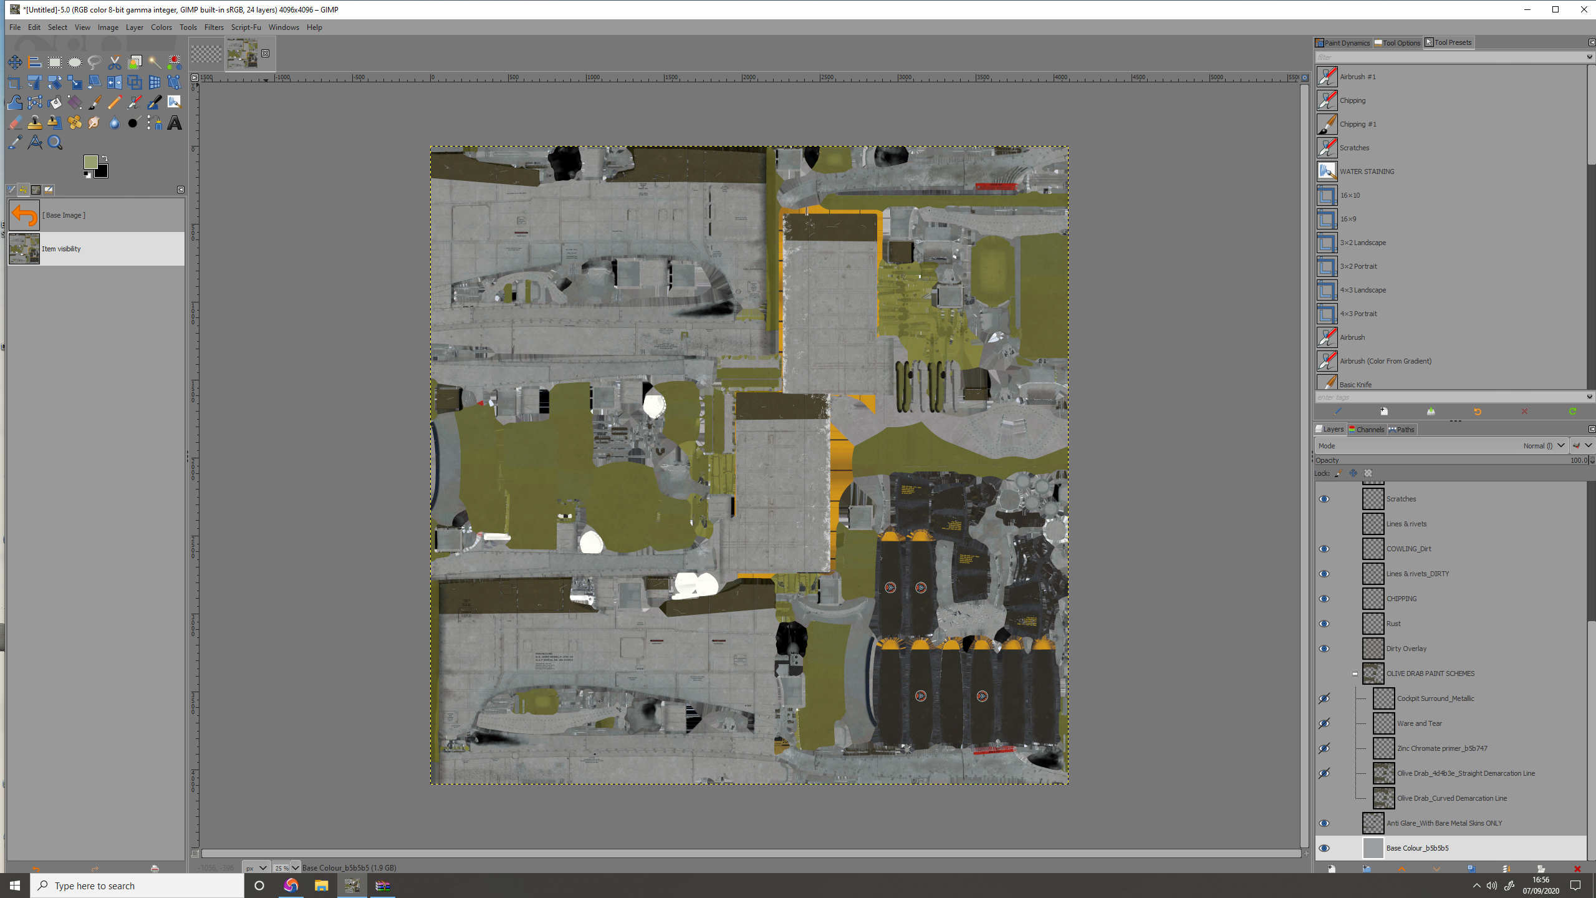
Task: Select the Move tool
Action: pos(15,62)
